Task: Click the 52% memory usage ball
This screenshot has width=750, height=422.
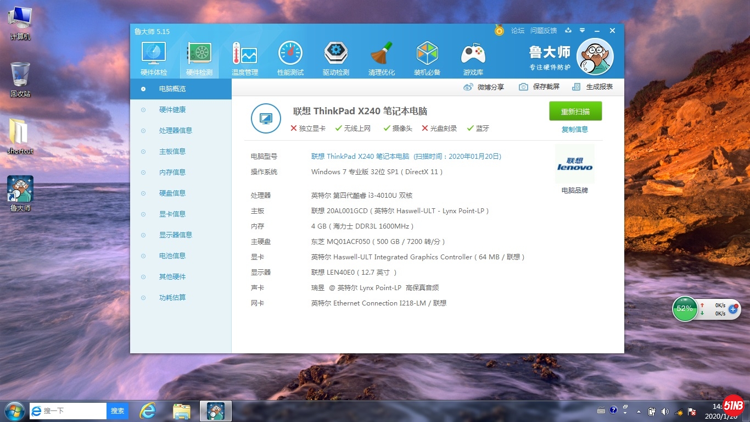Action: (x=685, y=309)
